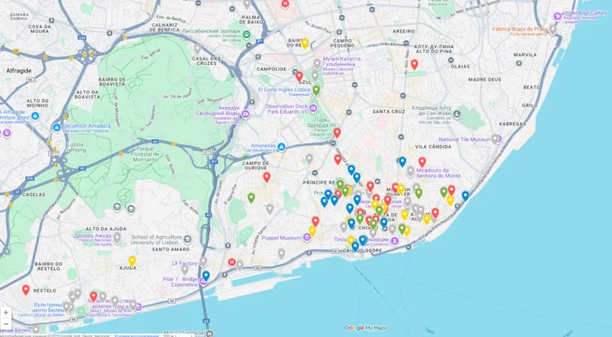Viewport: 612px width, 337px height.
Task: Click yellow pin near Bairro do Rego
Action: click(305, 43)
